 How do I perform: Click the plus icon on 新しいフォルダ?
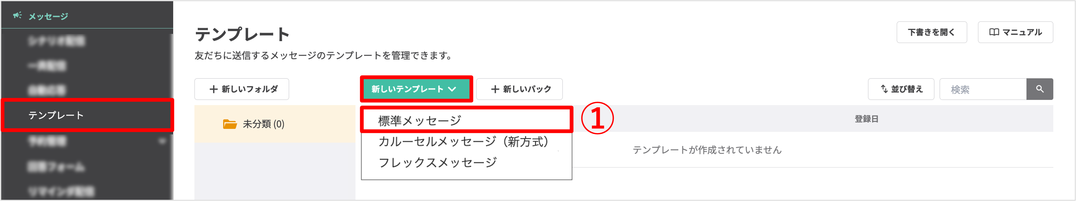point(213,89)
